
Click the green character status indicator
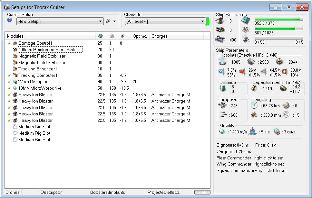[208, 22]
